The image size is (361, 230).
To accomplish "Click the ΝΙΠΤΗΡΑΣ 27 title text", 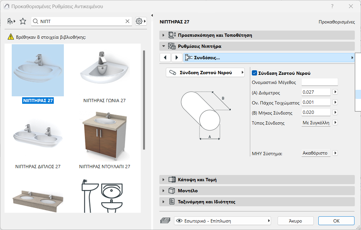I will click(x=174, y=22).
